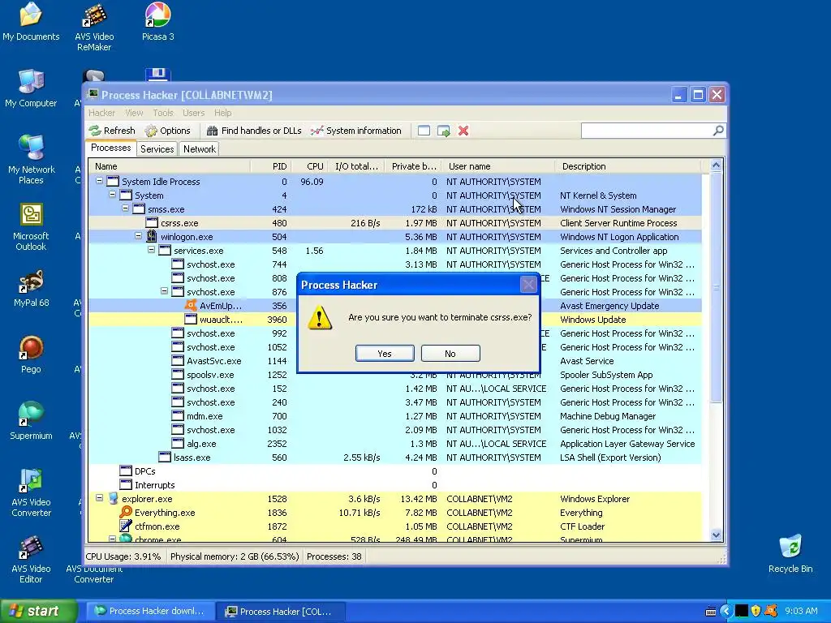Collapse the winlogon.exe tree node
Image resolution: width=831 pixels, height=623 pixels.
[x=138, y=236]
